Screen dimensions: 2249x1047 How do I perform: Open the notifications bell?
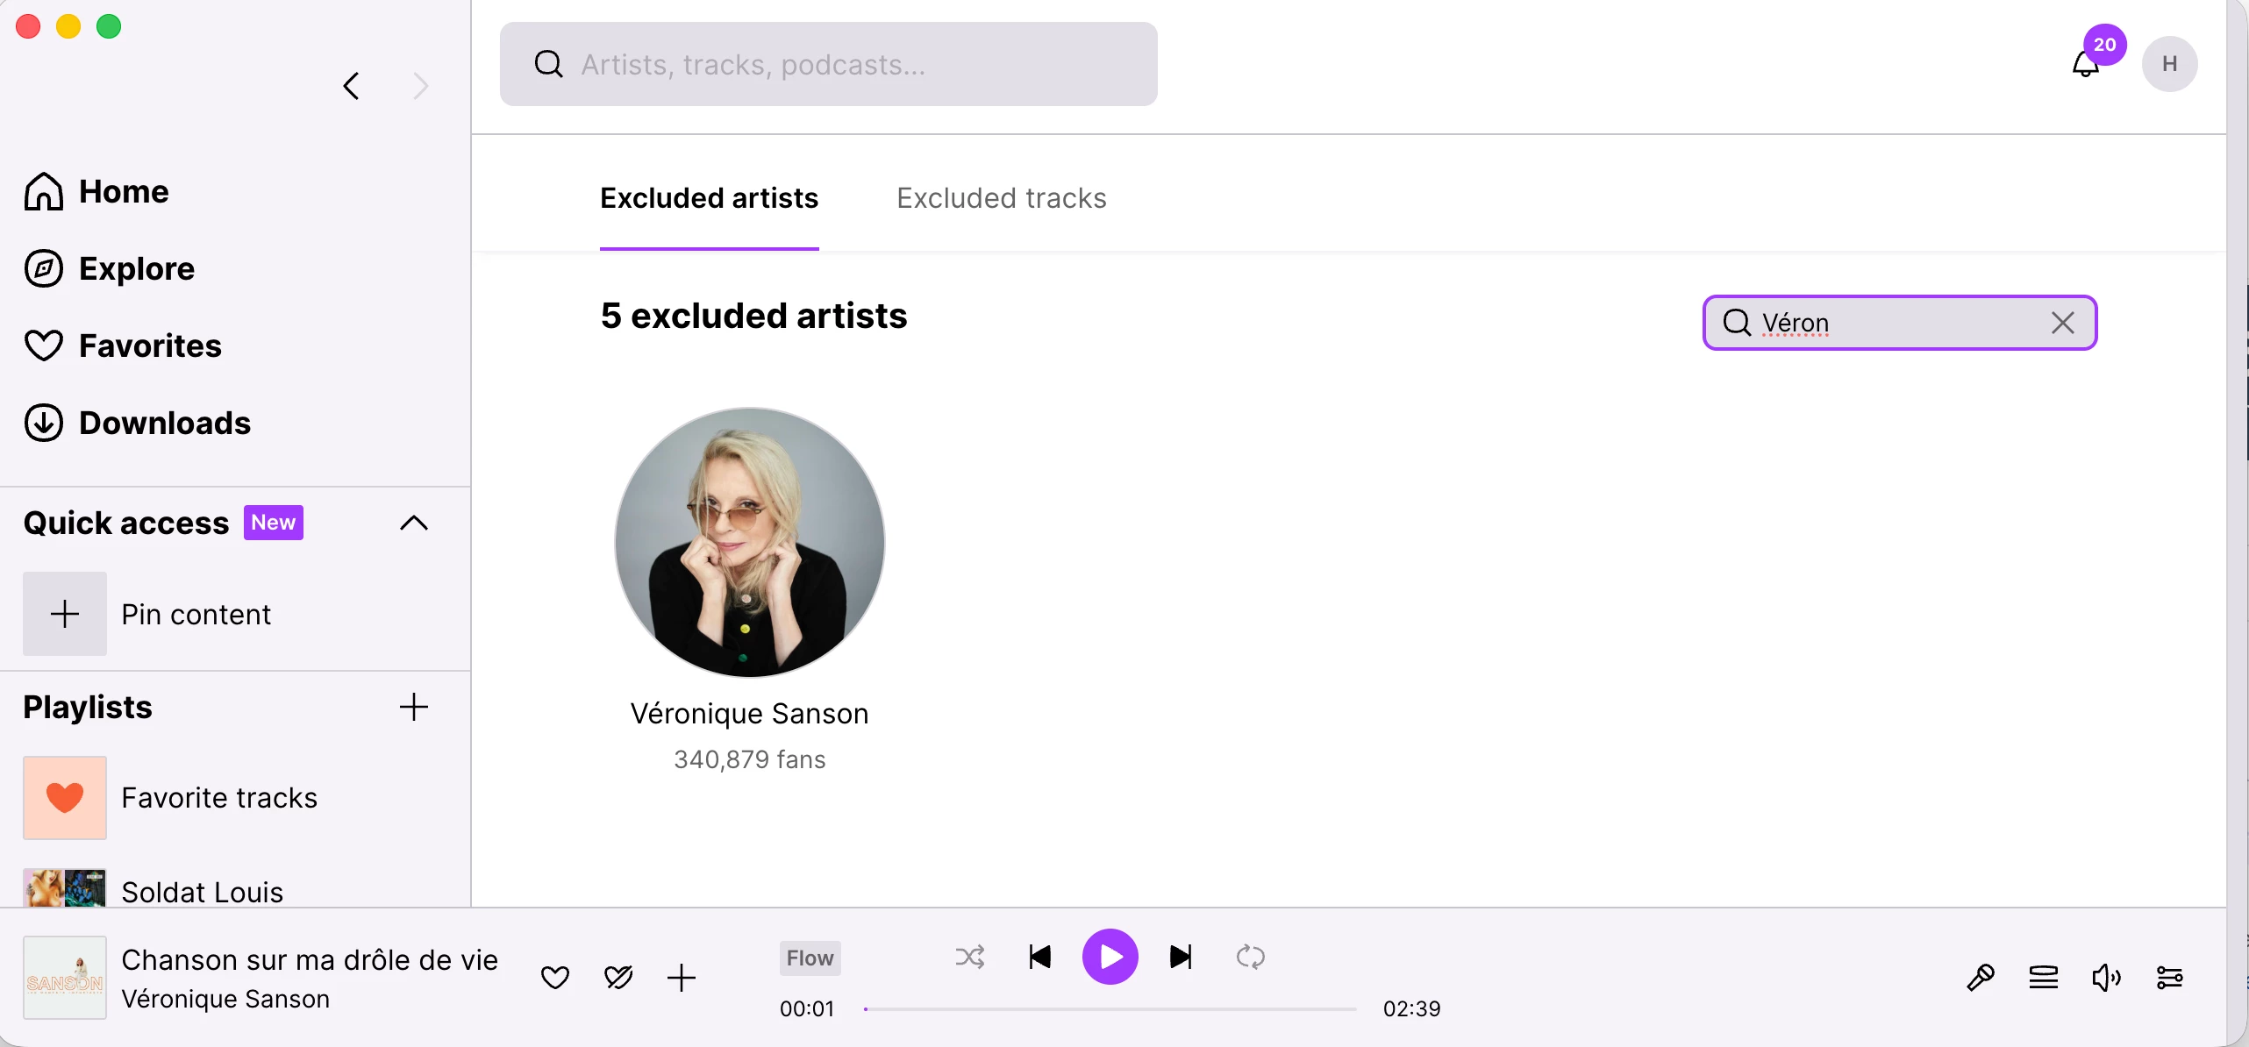(2085, 65)
